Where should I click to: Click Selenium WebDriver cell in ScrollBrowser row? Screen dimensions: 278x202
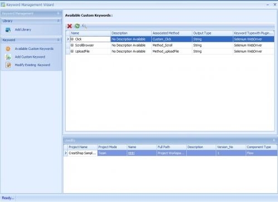(254, 45)
